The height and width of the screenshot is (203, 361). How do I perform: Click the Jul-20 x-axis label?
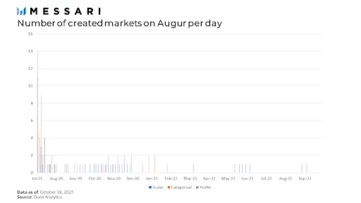point(37,178)
